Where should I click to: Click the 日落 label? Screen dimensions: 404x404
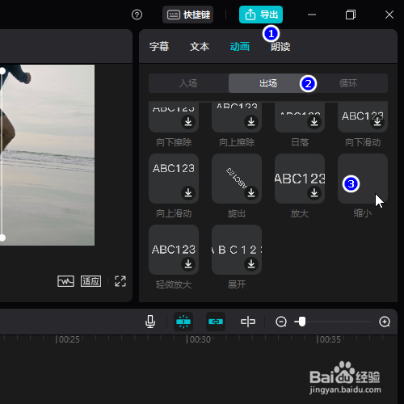300,142
